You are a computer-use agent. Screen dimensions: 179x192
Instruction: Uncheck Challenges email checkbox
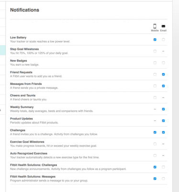click(163, 132)
